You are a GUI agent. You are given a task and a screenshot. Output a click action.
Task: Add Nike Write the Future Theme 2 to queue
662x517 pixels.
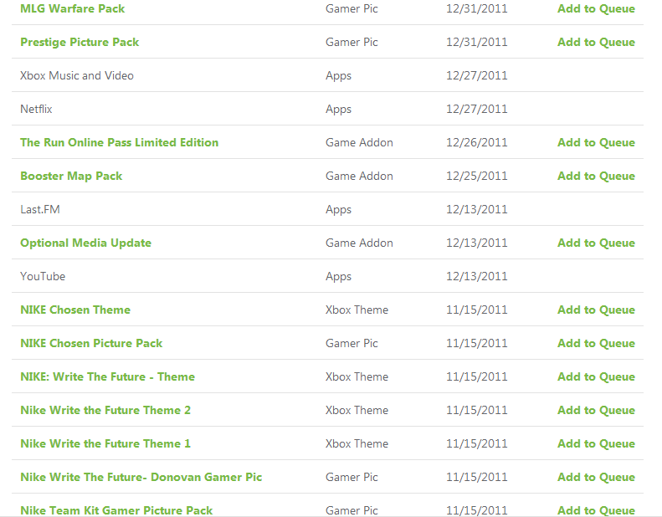[596, 410]
